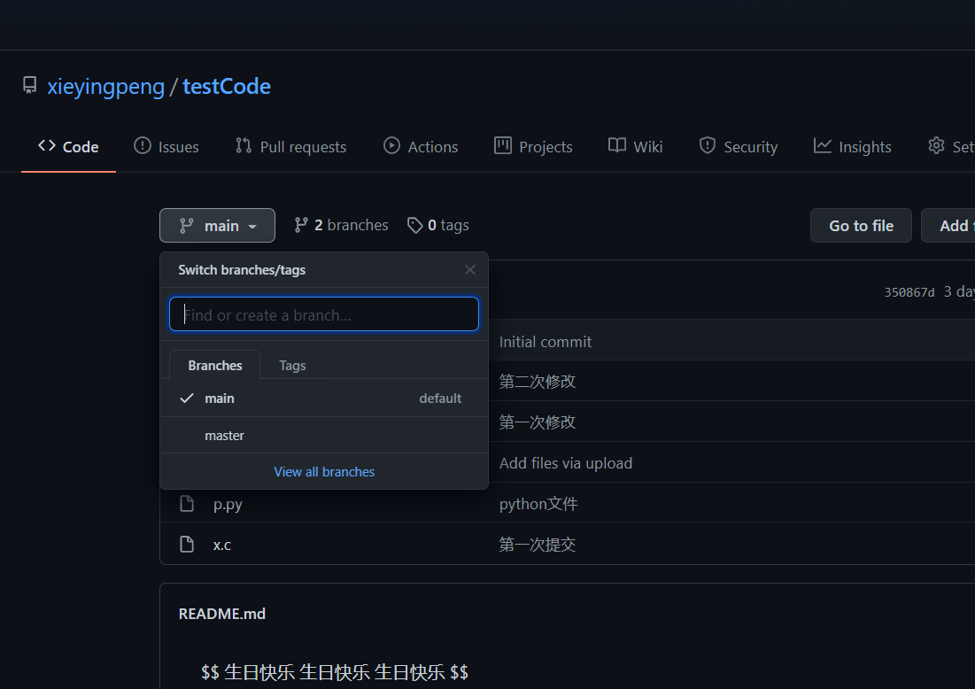
Task: Open the python文件 commit message
Action: 538,504
